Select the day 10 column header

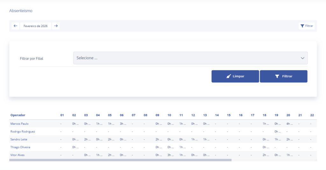tap(169, 115)
